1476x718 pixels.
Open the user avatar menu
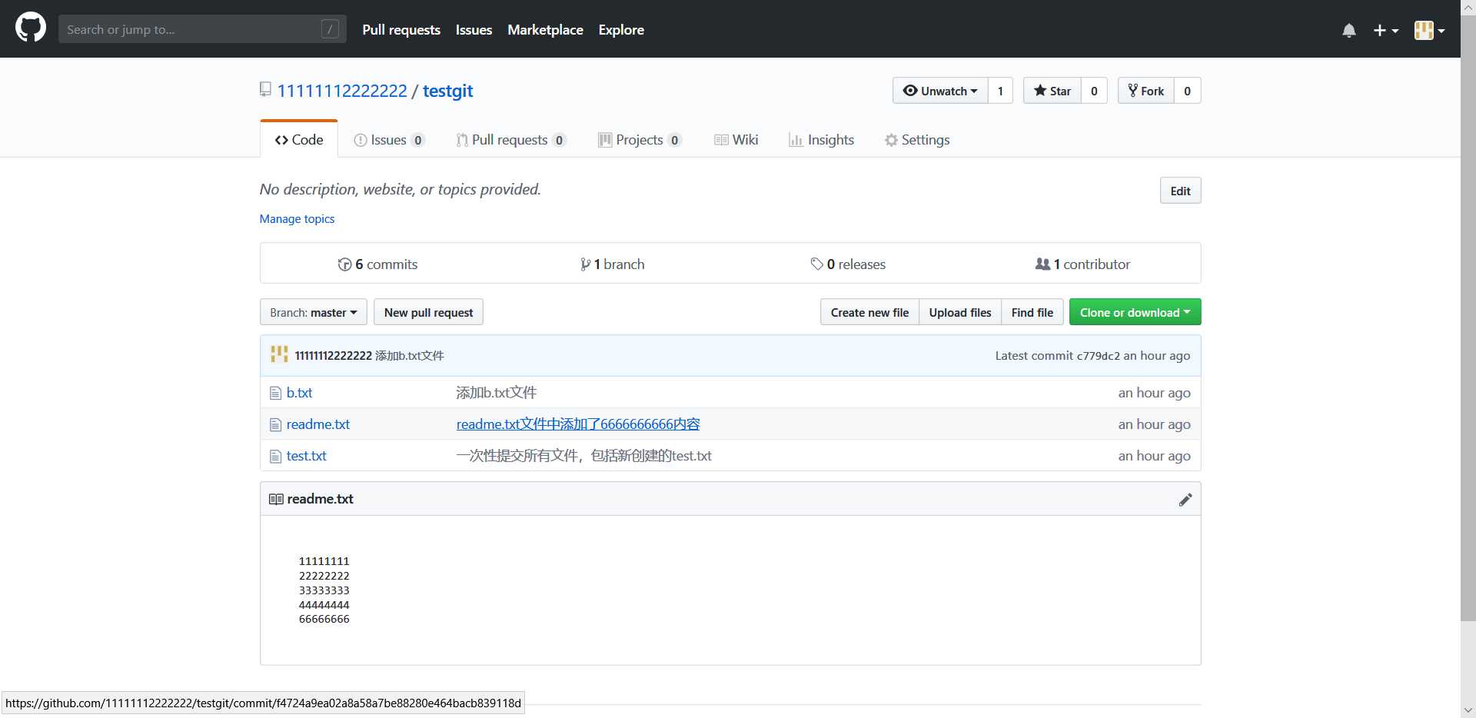1429,30
